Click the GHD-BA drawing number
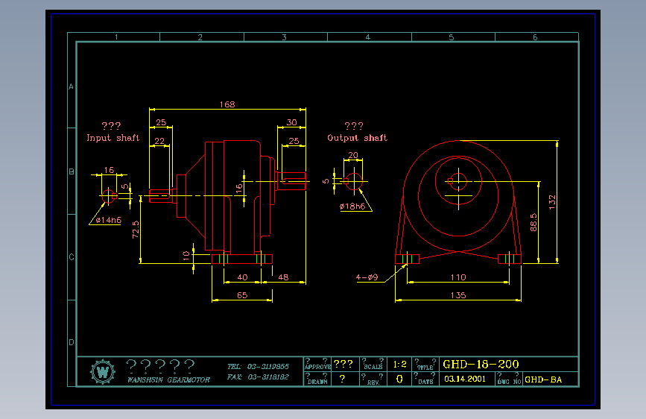646x419 pixels. pos(543,379)
